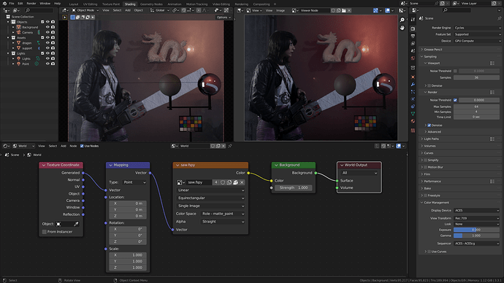
Task: Click the image viewer Image menu button
Action: click(x=280, y=10)
